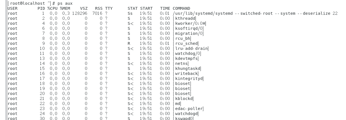
Task: Click the [rcu_sched] process name
Action: [x=186, y=43]
